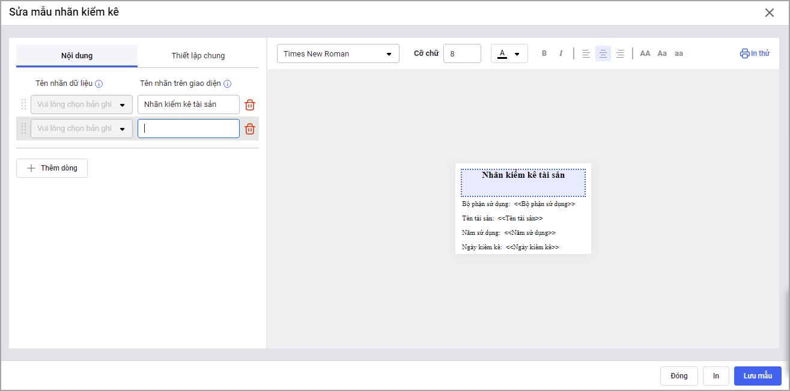The width and height of the screenshot is (790, 391).
Task: Align label text to the right
Action: click(620, 53)
